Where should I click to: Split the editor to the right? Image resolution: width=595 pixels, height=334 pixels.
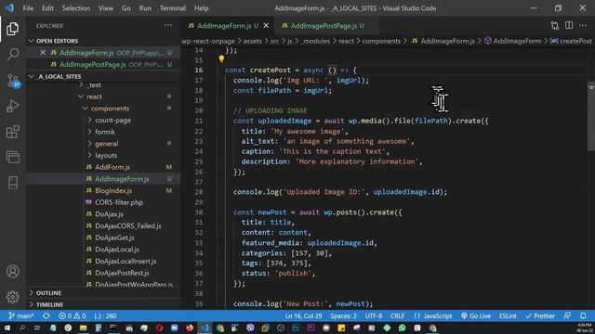pos(569,25)
